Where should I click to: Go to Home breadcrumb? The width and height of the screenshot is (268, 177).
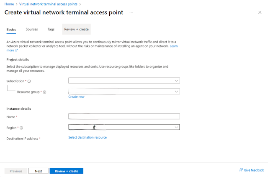coord(8,3)
